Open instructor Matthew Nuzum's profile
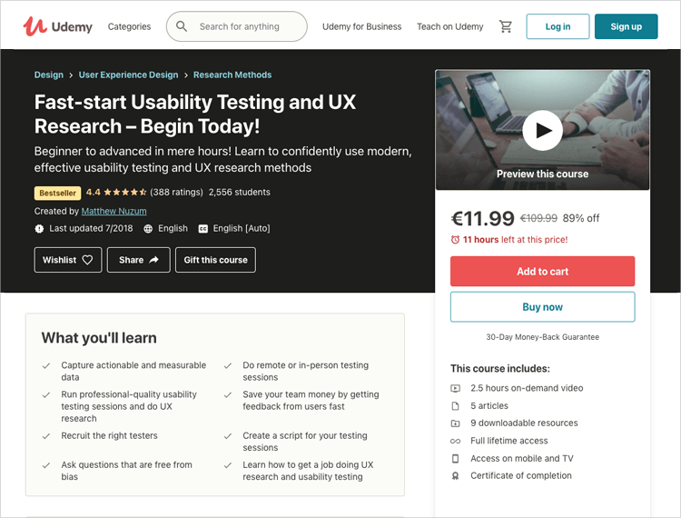This screenshot has width=681, height=518. coord(113,211)
